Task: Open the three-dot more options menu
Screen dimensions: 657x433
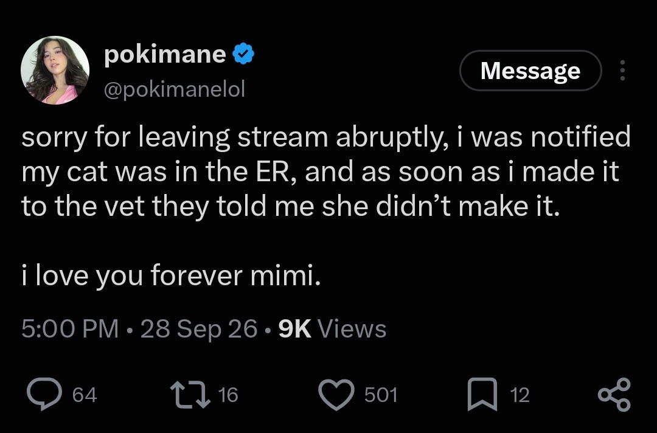Action: pos(622,71)
